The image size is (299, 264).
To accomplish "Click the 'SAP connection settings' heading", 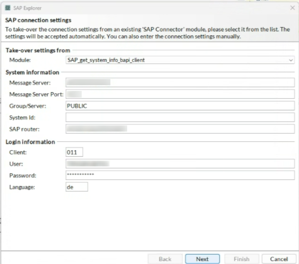I will [38, 20].
